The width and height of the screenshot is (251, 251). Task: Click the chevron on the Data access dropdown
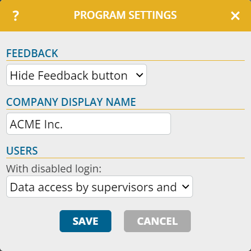(x=186, y=187)
